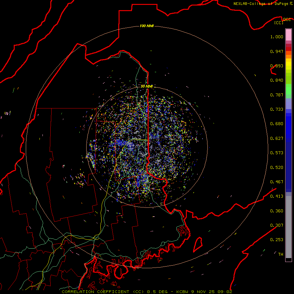Select the 0.947 value on the color scale
The height and width of the screenshot is (294, 294).
277,51
